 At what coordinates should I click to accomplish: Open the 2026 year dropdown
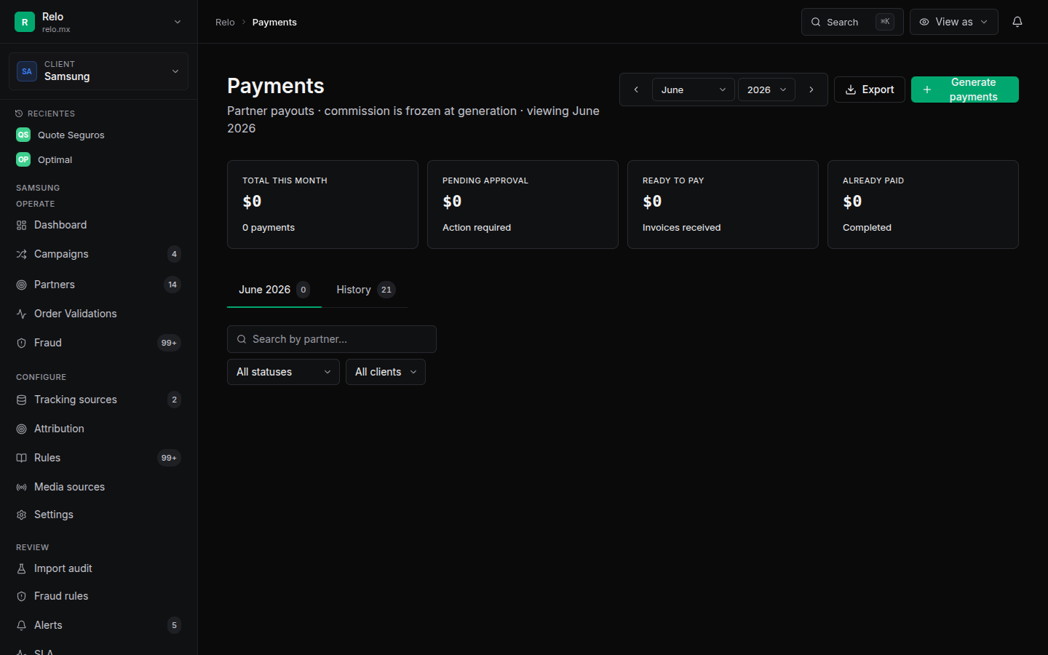point(766,90)
